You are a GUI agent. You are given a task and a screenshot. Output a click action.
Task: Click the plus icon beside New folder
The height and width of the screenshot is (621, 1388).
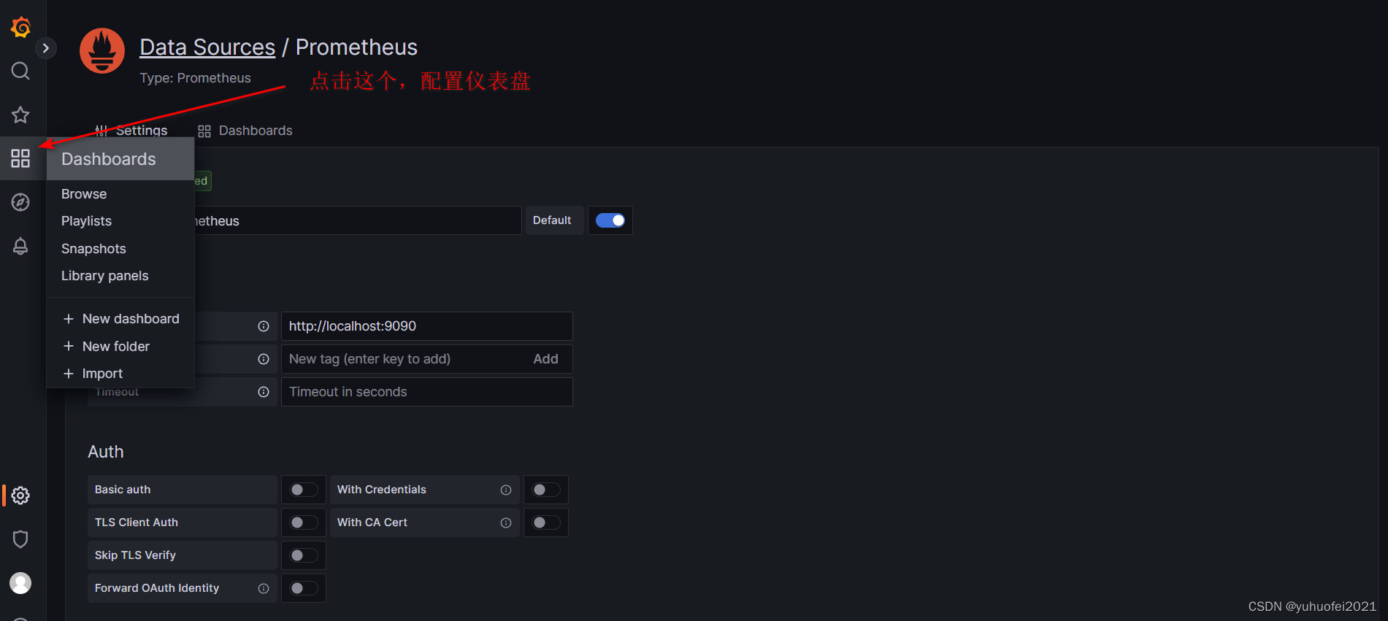click(x=69, y=346)
